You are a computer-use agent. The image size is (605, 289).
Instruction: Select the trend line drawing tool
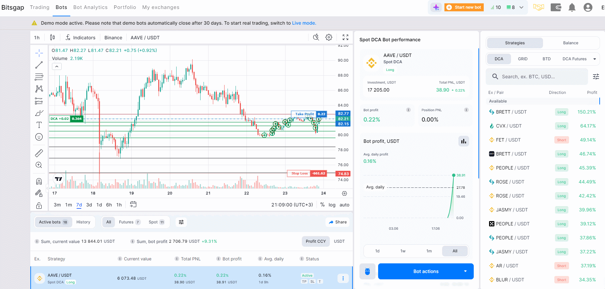click(x=39, y=65)
